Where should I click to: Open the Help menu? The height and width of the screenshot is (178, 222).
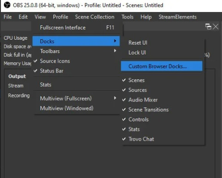pos(146,17)
